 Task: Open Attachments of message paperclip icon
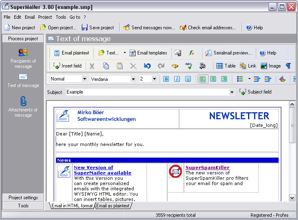[x=23, y=101]
